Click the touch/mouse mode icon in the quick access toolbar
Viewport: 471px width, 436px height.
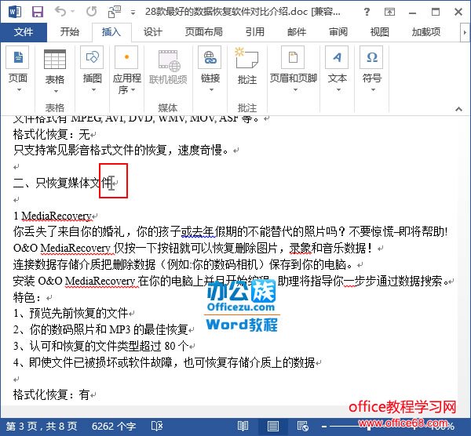(x=114, y=12)
